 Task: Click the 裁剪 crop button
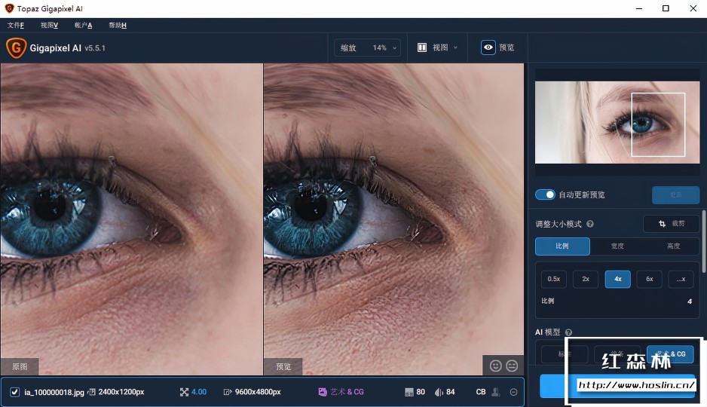[672, 224]
